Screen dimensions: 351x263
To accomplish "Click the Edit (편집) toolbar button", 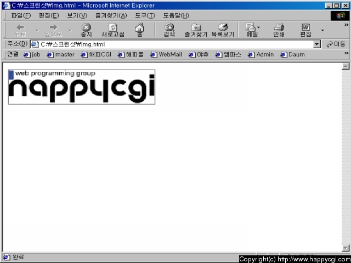I will click(x=306, y=30).
